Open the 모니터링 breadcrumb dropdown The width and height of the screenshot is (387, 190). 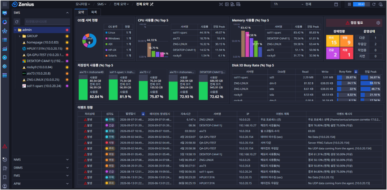click(83, 4)
